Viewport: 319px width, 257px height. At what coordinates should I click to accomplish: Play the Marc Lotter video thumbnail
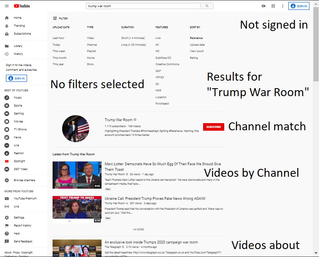(77, 175)
